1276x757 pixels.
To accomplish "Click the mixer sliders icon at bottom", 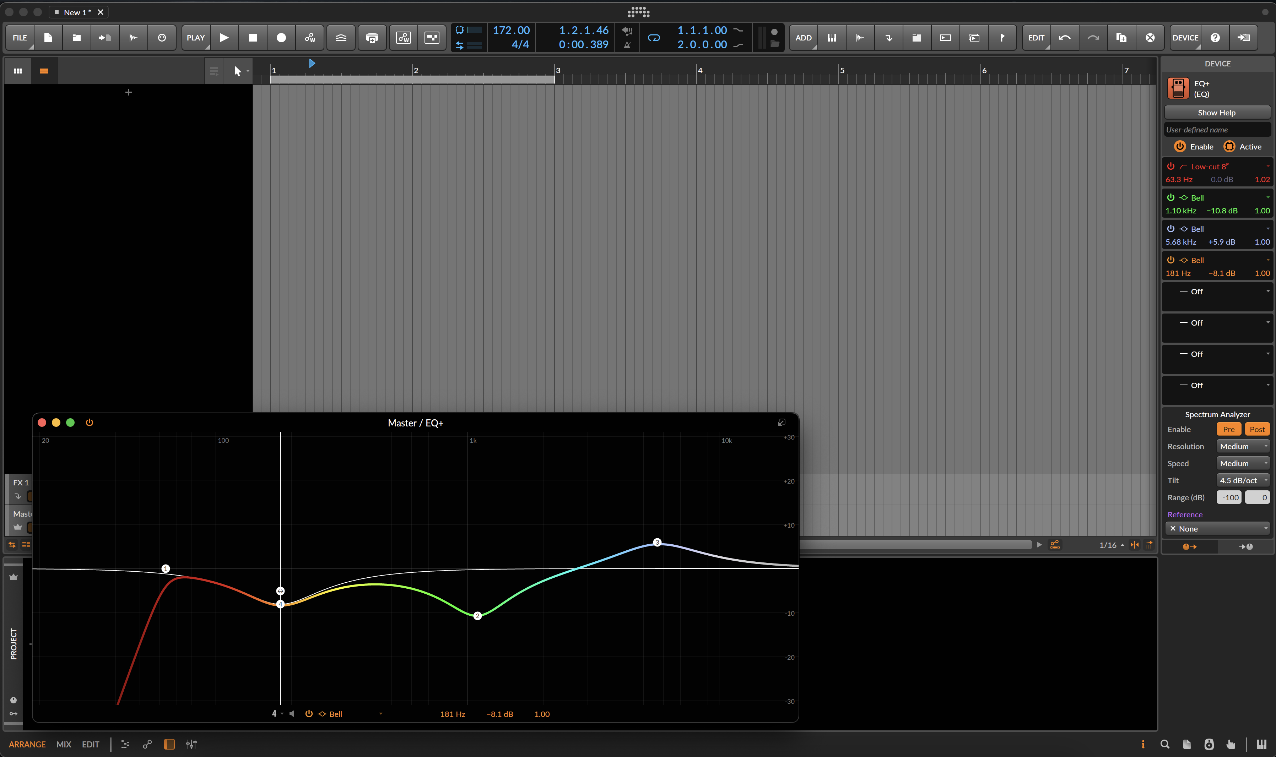I will (x=191, y=744).
